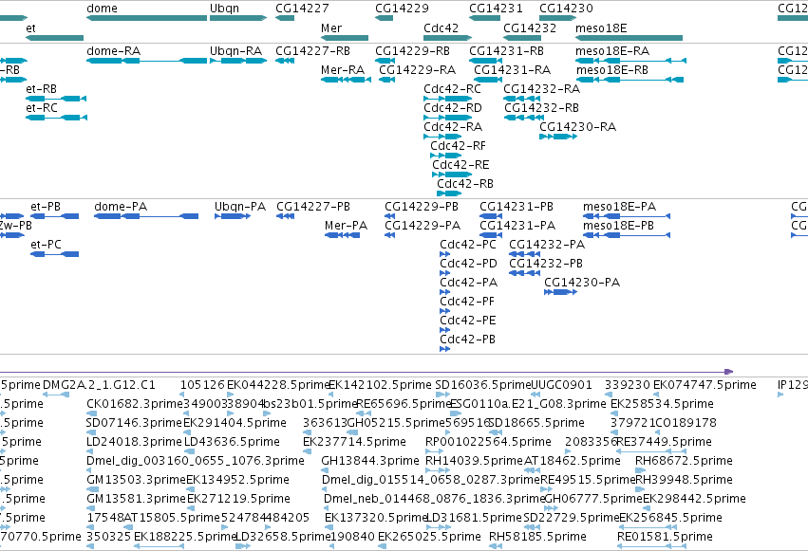Screen dimensions: 808x551
Task: Select the SD07146.3prime EST feature
Action: 91,432
